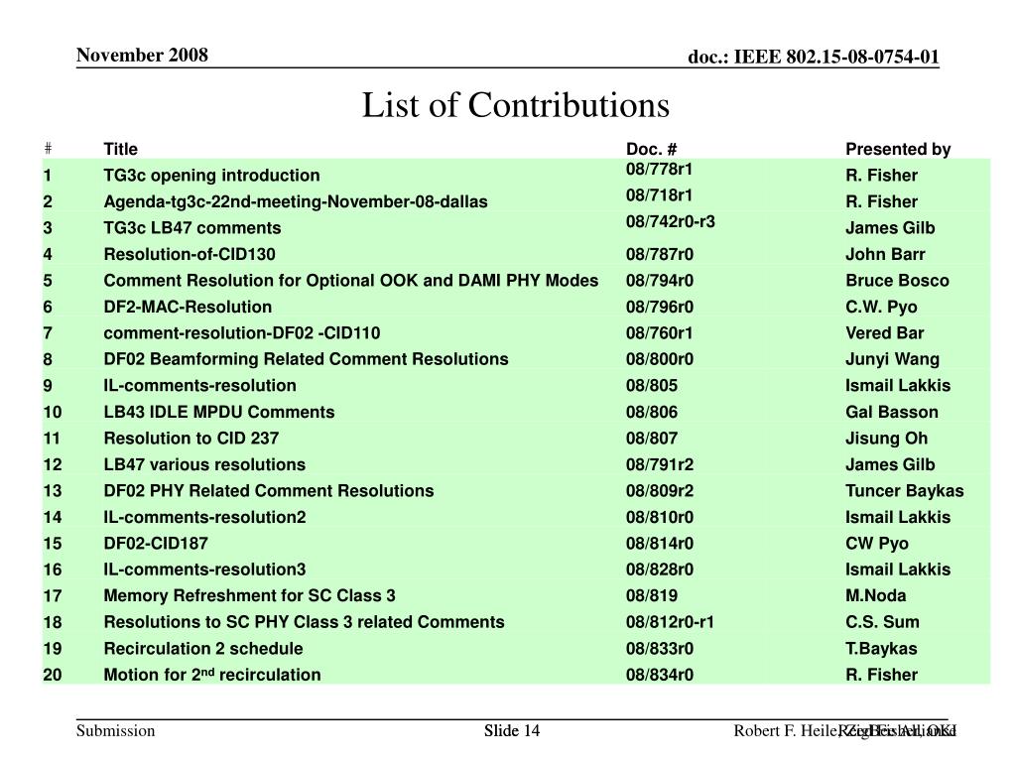Click document number '08/834r0'
This screenshot has height=762, width=1016.
[x=660, y=675]
